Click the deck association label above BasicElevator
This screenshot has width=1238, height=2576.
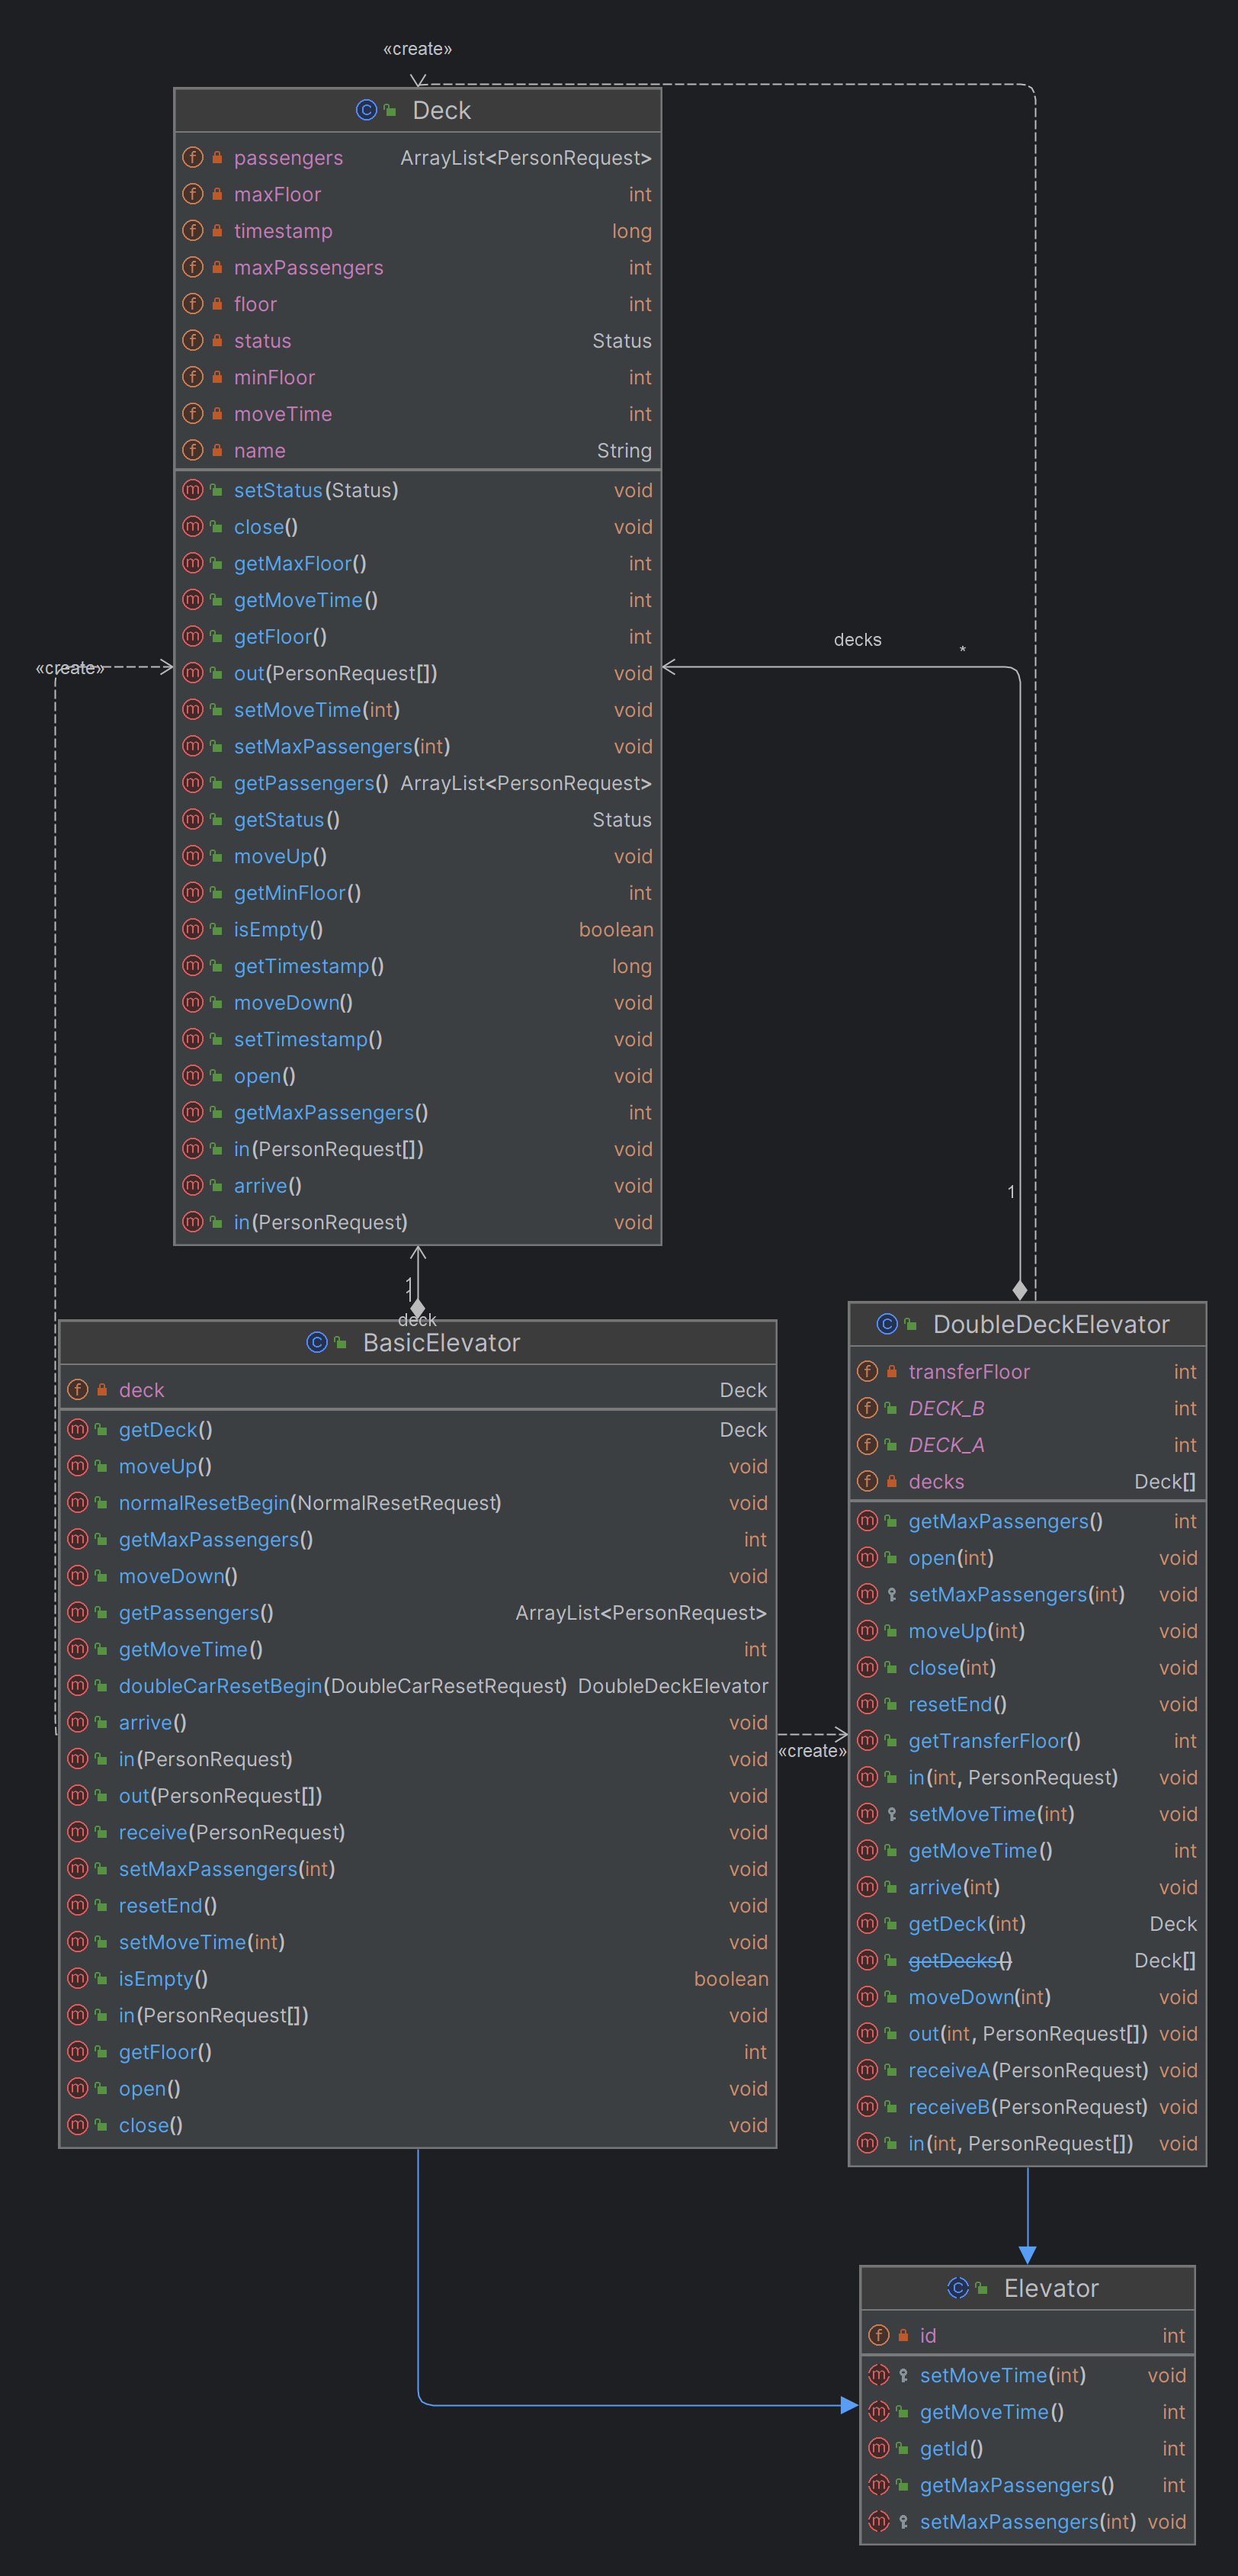417,1319
